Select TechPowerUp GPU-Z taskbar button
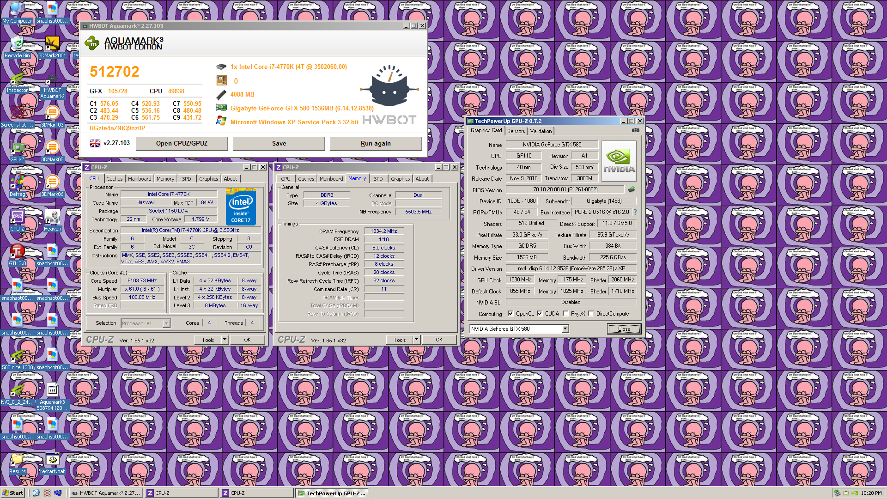The width and height of the screenshot is (887, 499). click(x=332, y=493)
